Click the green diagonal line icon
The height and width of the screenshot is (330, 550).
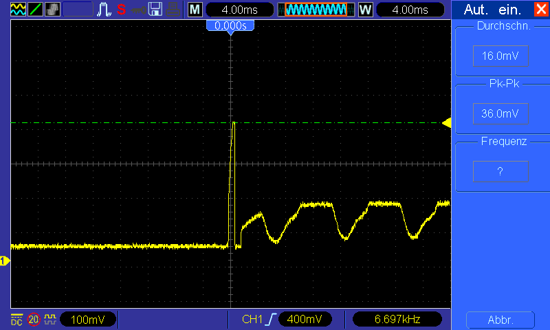[36, 10]
